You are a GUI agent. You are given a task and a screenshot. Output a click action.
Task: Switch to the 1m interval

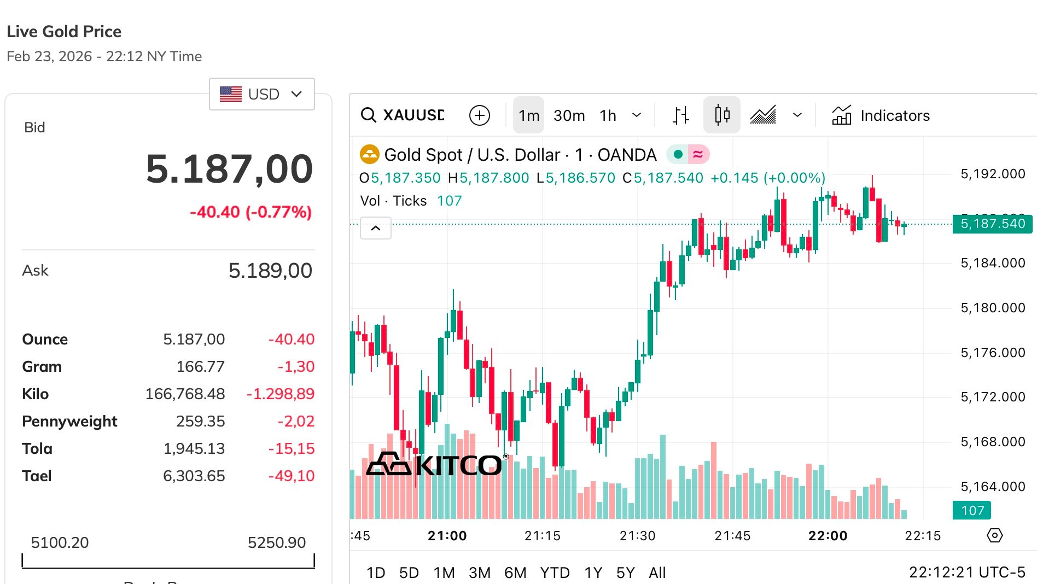pos(528,115)
